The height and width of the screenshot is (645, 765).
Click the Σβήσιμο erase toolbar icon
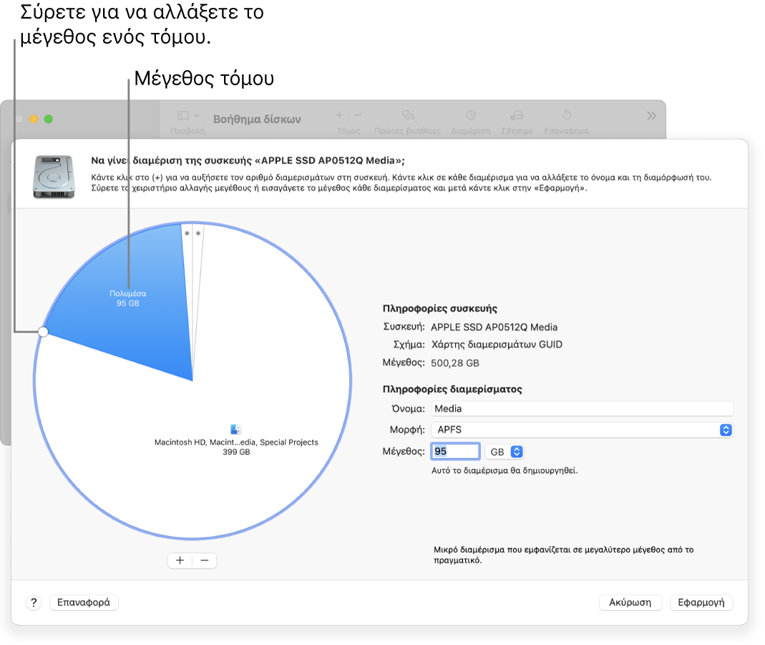coord(517,115)
